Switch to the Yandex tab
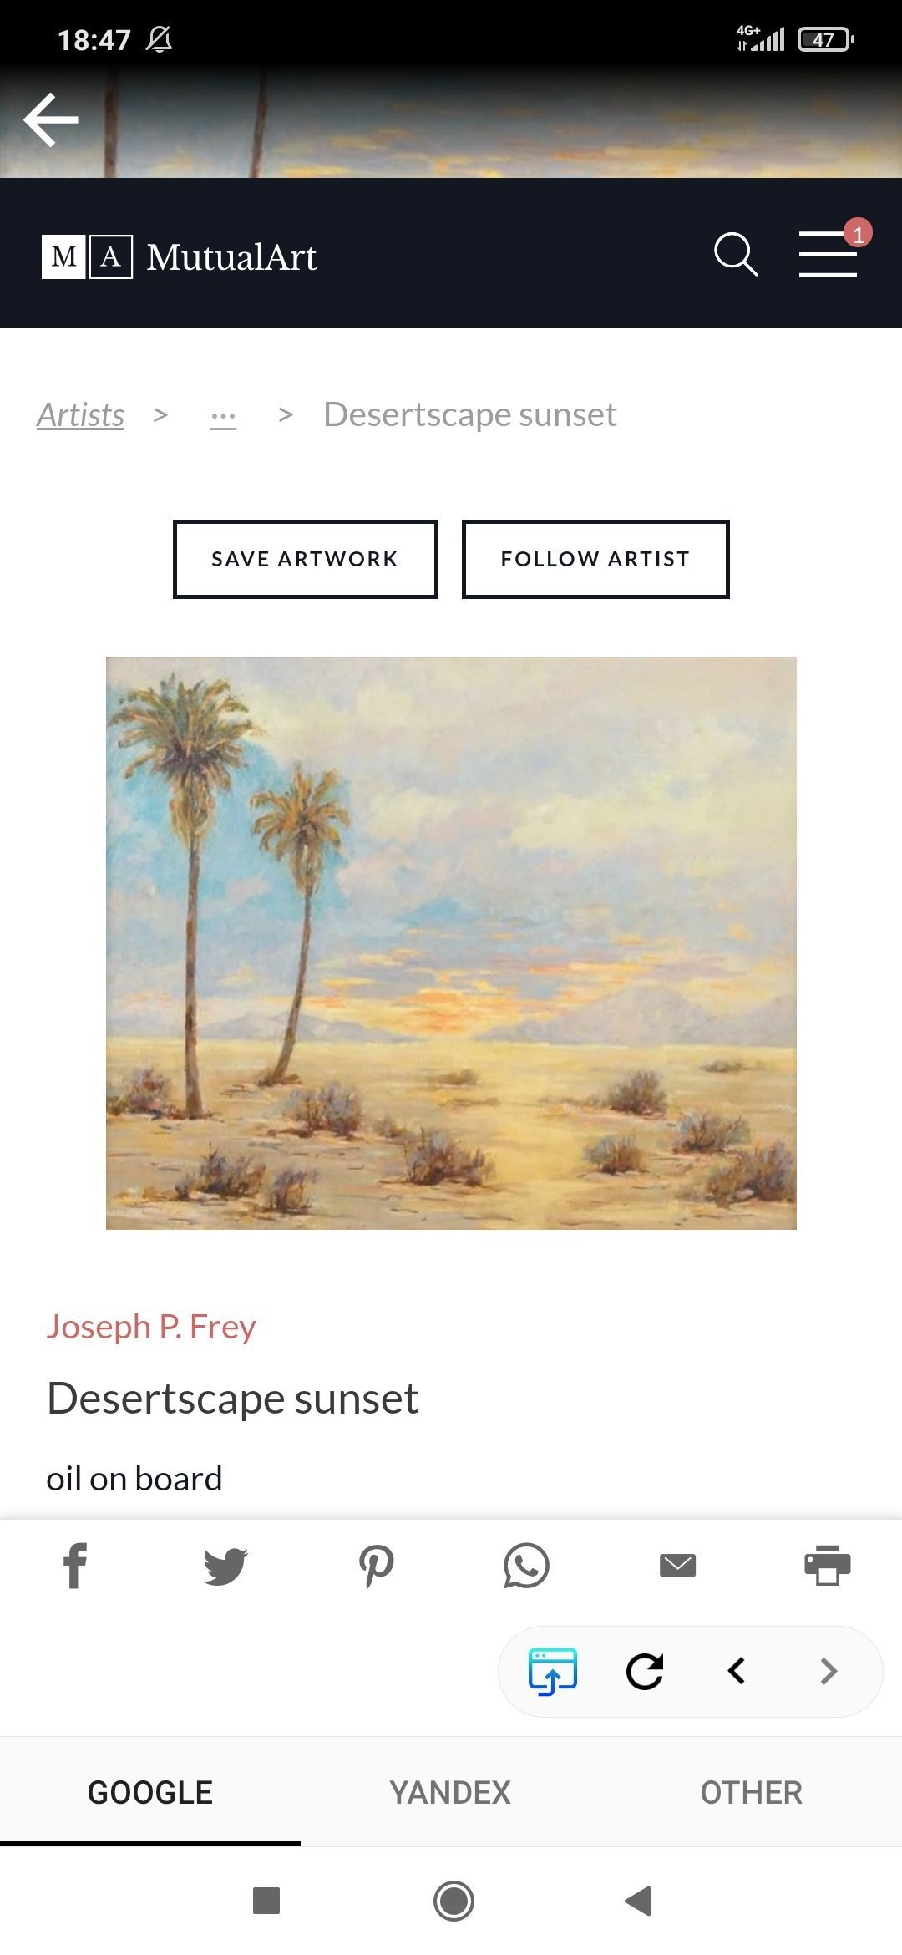 (x=450, y=1792)
